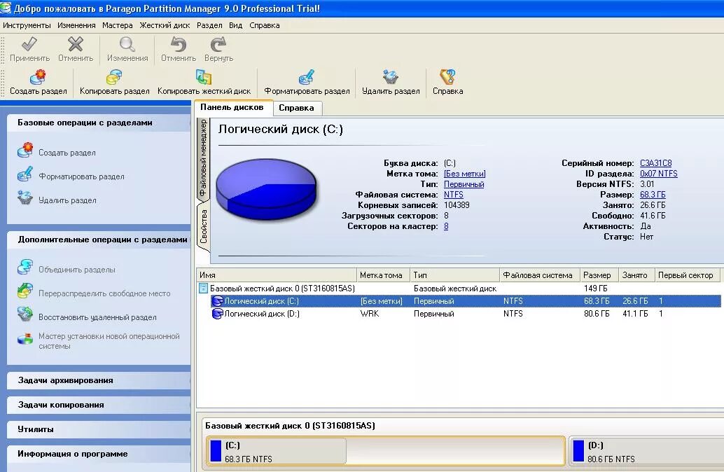The height and width of the screenshot is (472, 724).
Task: Open the Изменения menu
Action: [76, 25]
